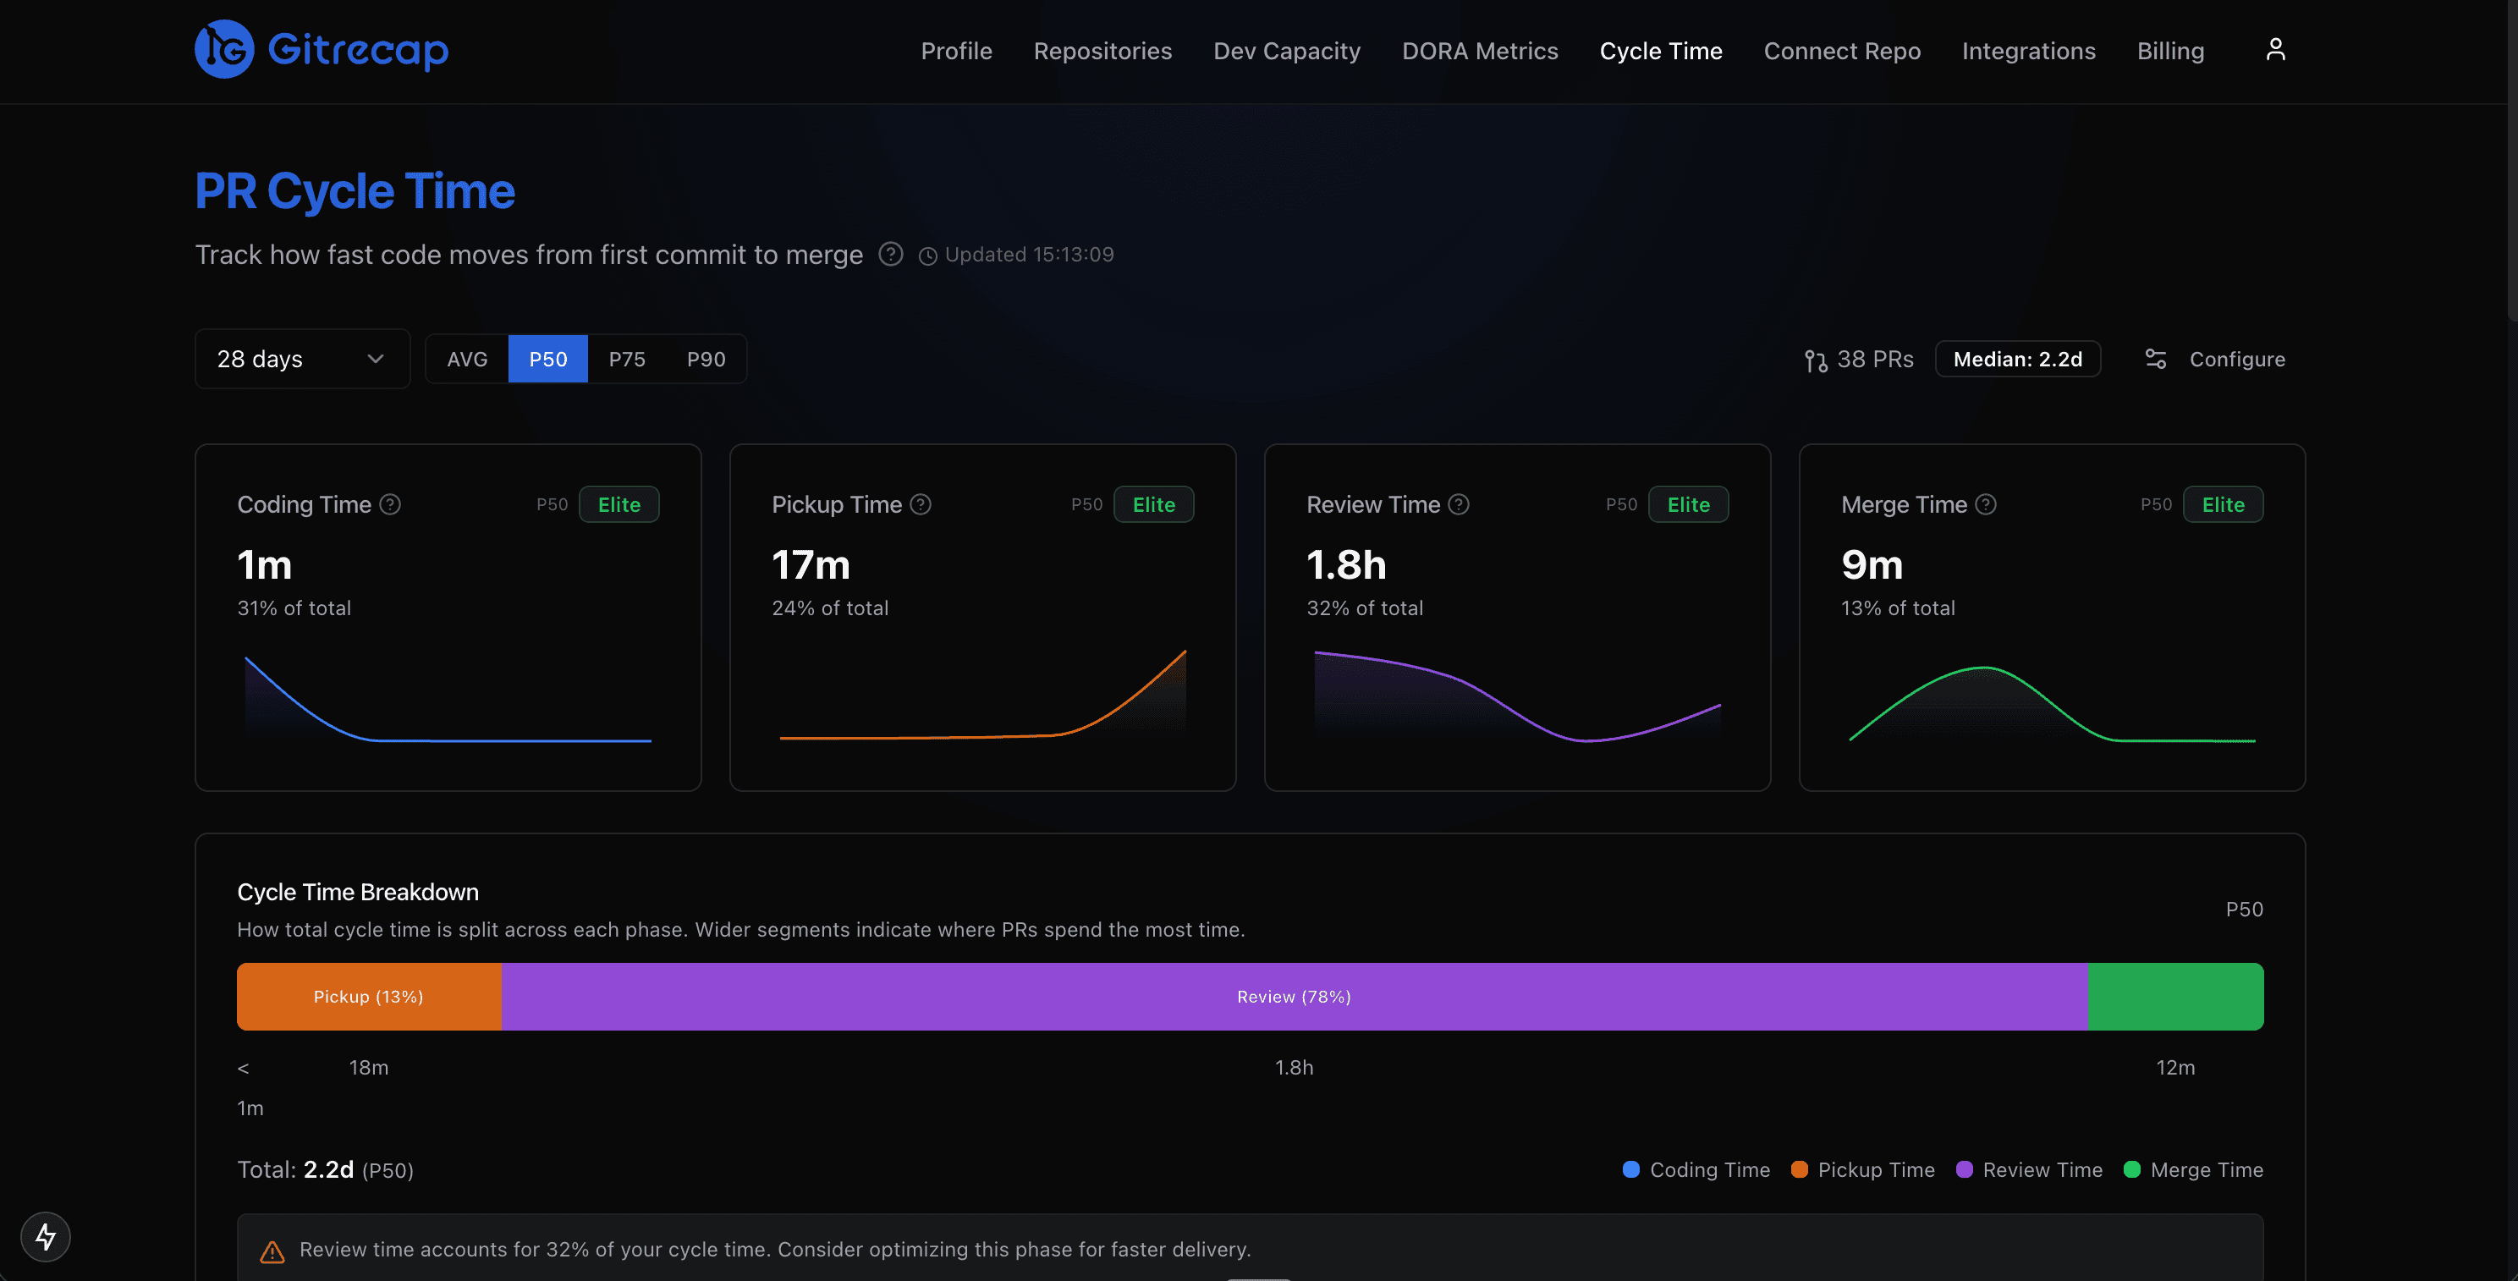Screen dimensions: 2518x1281
Task: Click the sliders icon next to Configure
Action: 2157,359
